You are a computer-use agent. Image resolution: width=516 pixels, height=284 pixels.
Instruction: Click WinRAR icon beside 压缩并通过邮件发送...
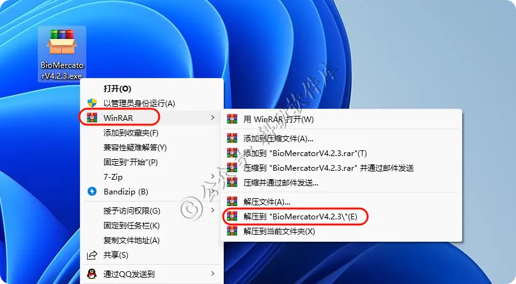click(232, 182)
